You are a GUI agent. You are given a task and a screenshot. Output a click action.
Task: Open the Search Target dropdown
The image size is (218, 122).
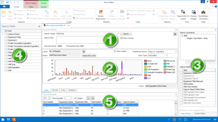[117, 34]
